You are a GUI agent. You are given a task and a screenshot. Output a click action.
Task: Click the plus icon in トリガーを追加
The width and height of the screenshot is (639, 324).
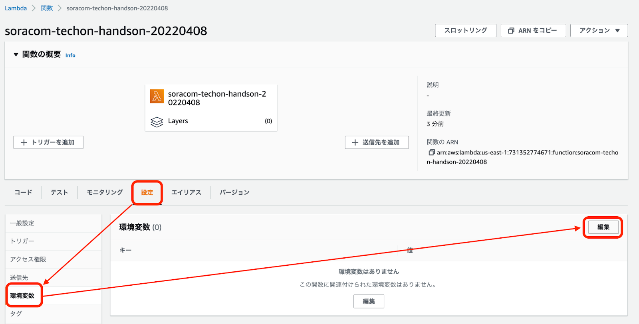(24, 142)
